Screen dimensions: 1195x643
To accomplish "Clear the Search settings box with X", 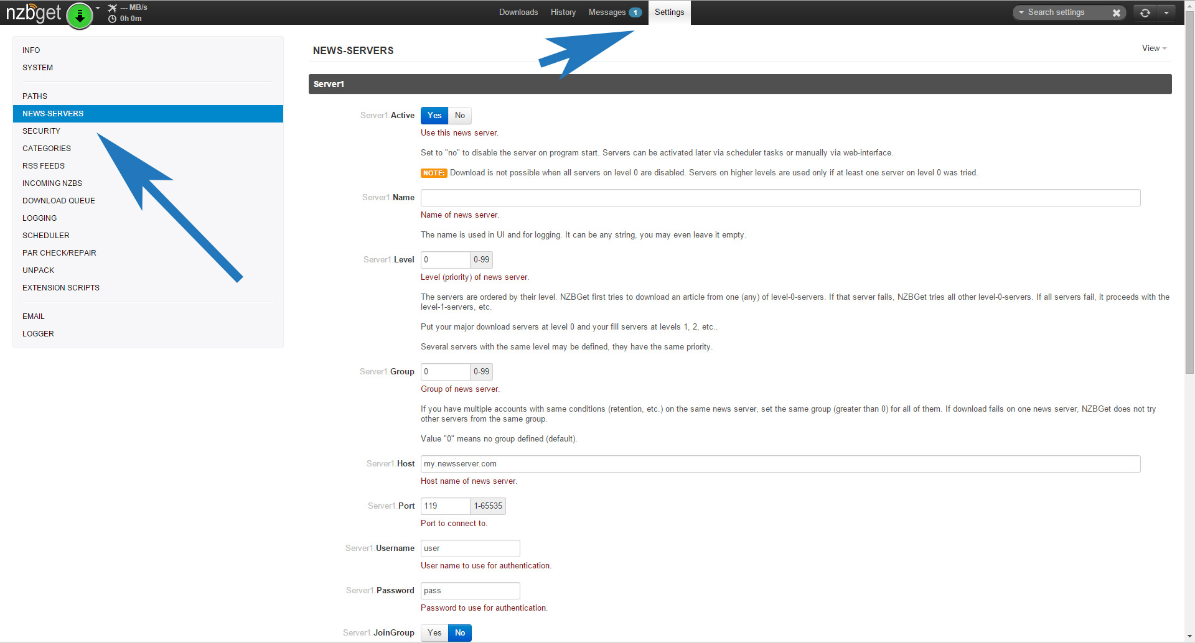I will (1116, 12).
